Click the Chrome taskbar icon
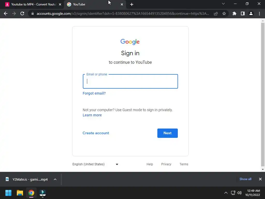Image resolution: width=265 pixels, height=199 pixels. [x=31, y=193]
